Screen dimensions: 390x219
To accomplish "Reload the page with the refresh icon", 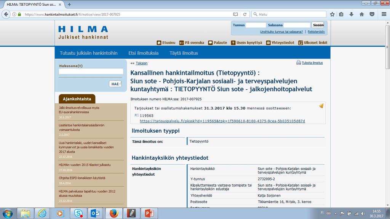I will 245,14.
